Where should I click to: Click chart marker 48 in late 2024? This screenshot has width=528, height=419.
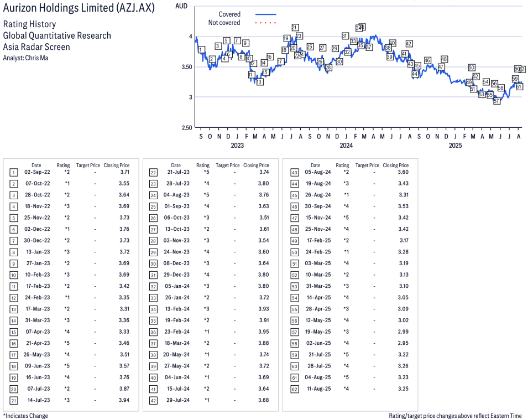point(444,59)
